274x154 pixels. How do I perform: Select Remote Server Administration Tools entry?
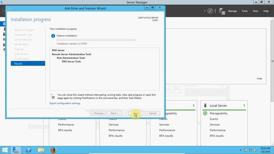(x=71, y=54)
